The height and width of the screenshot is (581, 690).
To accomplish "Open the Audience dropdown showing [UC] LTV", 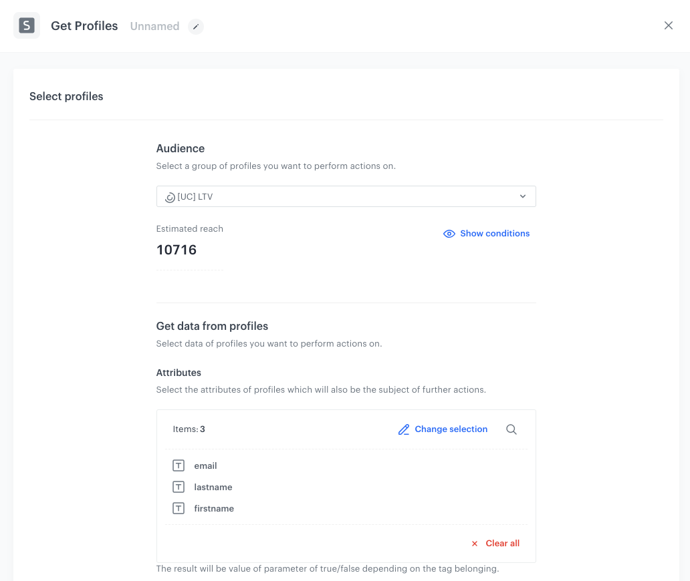I will click(x=346, y=196).
